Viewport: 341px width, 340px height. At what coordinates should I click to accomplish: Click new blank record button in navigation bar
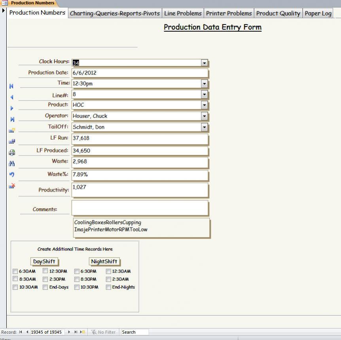click(x=82, y=332)
